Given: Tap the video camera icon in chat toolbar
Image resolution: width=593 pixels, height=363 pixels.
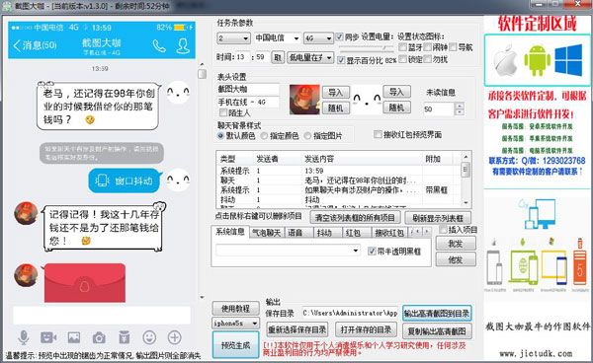Looking at the screenshot, I should pyautogui.click(x=48, y=337).
